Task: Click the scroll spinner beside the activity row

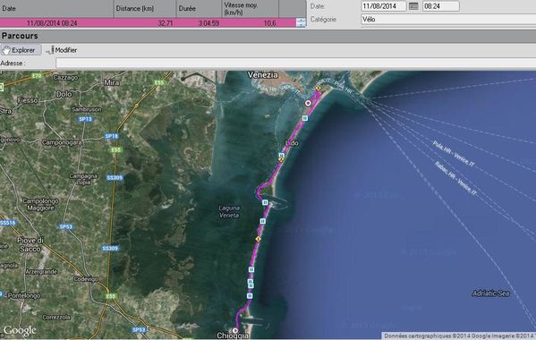Action: coord(301,23)
